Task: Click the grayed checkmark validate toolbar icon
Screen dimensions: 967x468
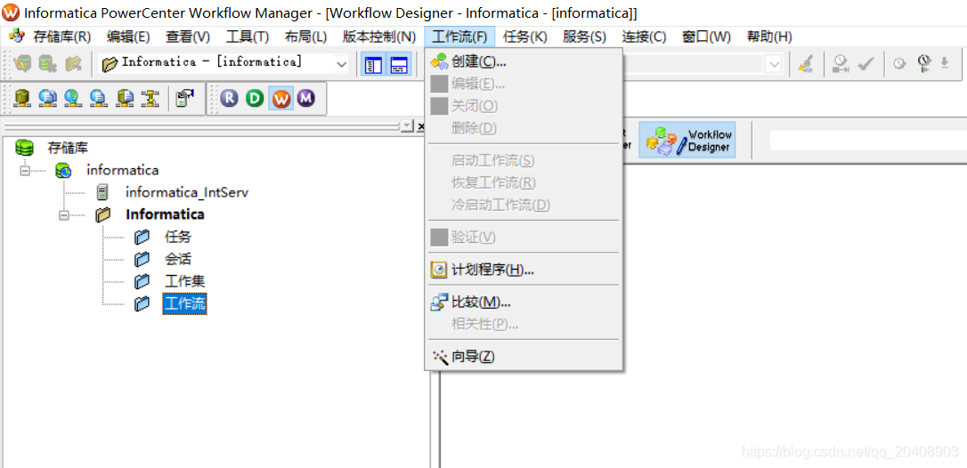Action: 865,63
